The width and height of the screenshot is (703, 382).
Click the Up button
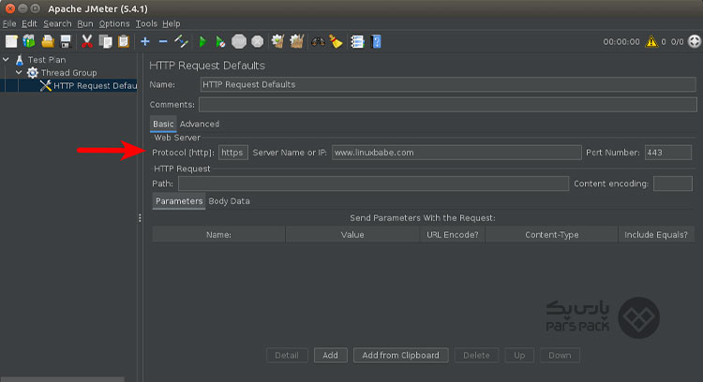pos(519,355)
